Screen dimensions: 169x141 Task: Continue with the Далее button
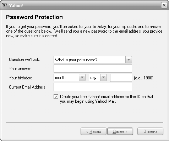(120, 131)
